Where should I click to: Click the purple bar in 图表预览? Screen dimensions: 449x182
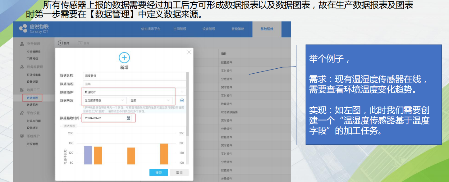point(88,155)
